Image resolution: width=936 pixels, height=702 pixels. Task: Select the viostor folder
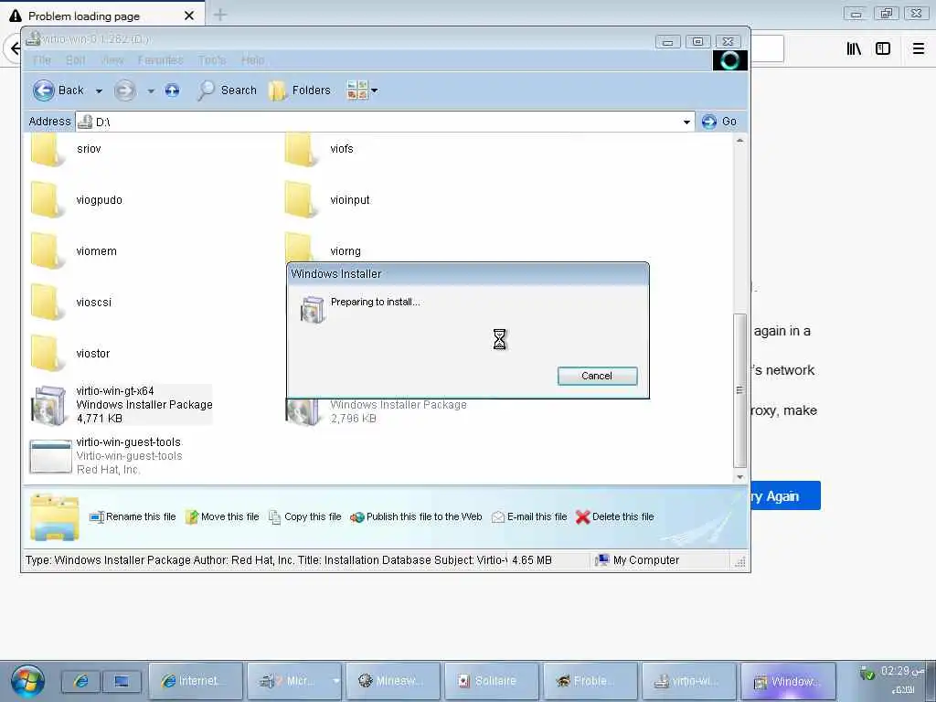tap(69, 354)
